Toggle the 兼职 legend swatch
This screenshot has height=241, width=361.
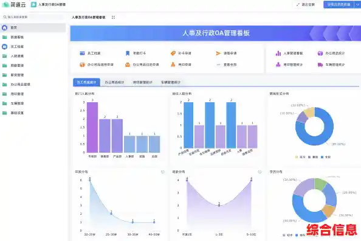(309, 157)
